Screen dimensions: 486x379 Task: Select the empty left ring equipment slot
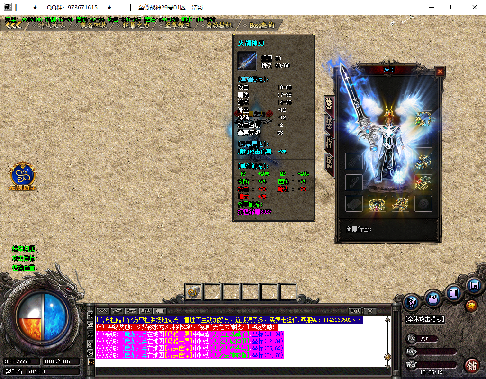coord(354,182)
